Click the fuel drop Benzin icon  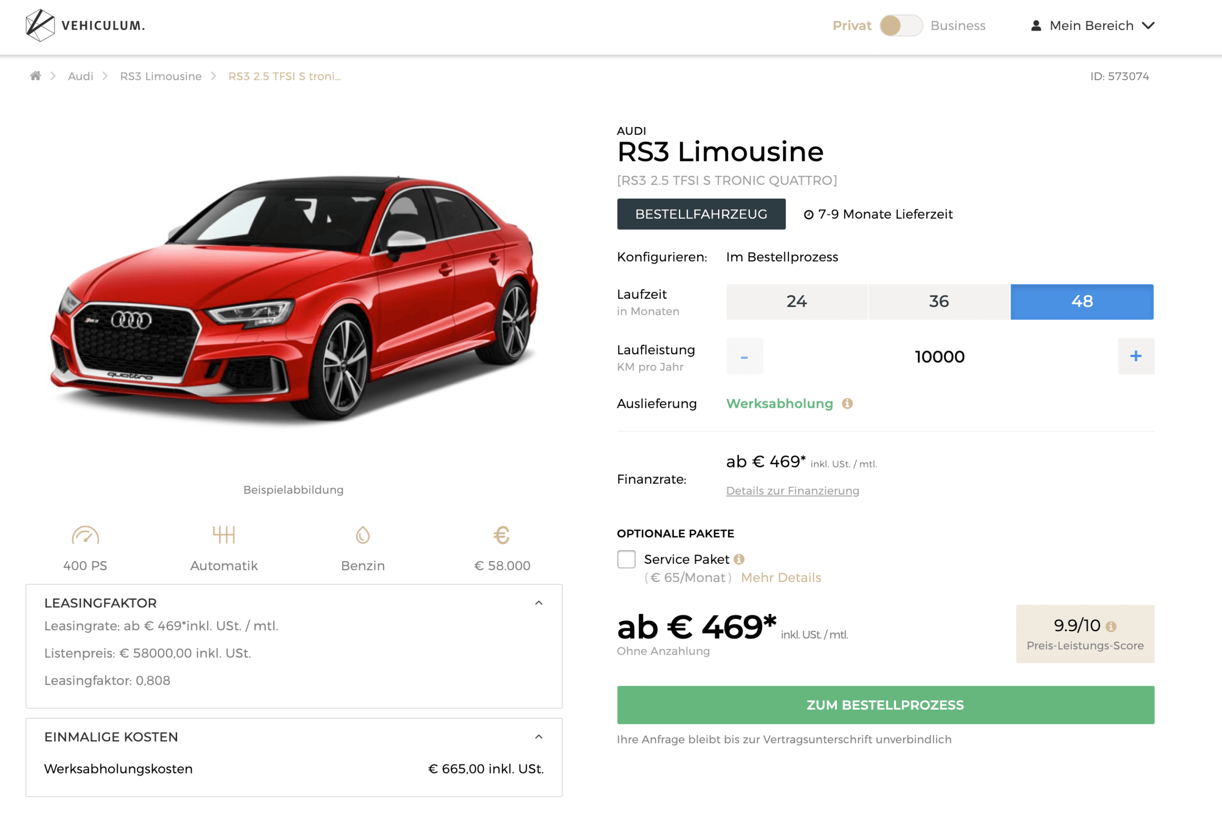tap(363, 535)
